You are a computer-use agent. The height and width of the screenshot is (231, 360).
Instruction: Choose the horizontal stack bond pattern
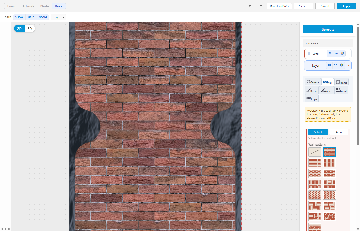click(315, 163)
